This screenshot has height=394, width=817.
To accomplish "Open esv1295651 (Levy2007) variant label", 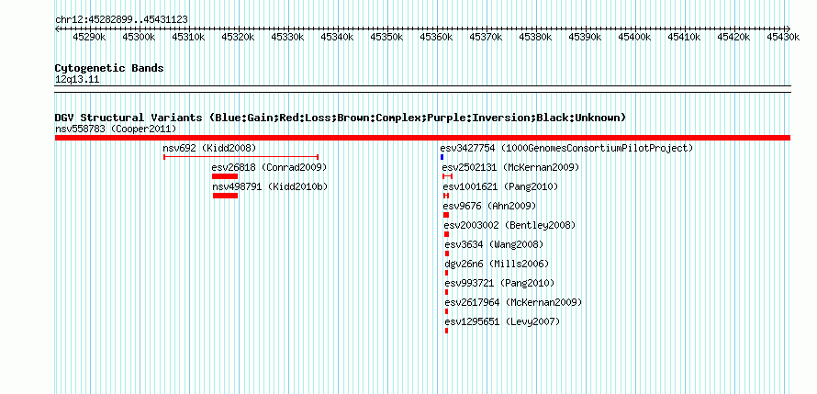I will coord(502,321).
